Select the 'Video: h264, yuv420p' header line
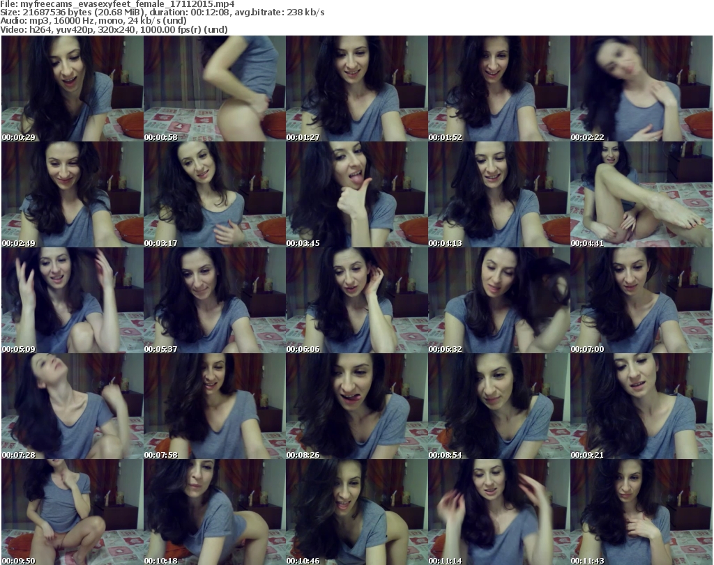 (114, 29)
